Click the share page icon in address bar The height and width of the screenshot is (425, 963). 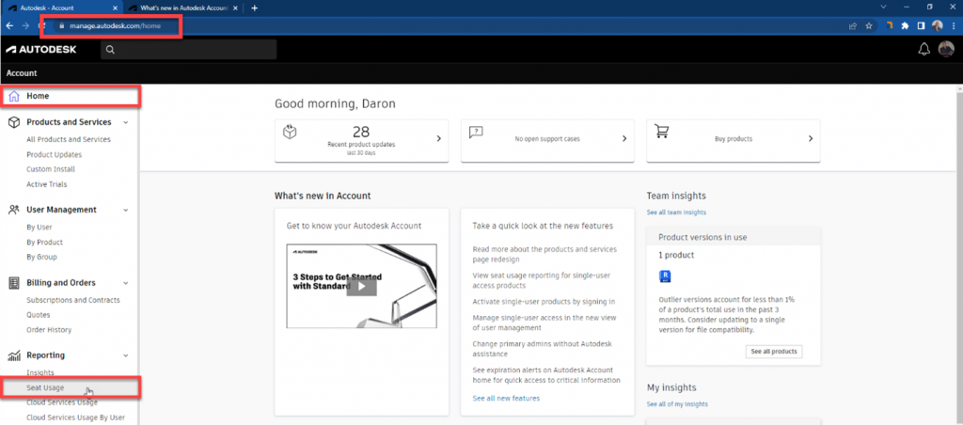tap(853, 25)
